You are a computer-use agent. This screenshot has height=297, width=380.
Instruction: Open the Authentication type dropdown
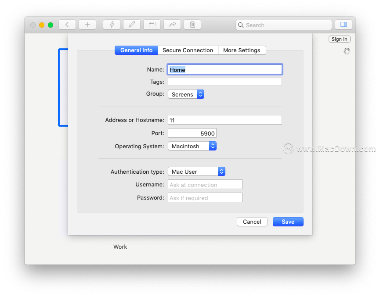[x=196, y=172]
